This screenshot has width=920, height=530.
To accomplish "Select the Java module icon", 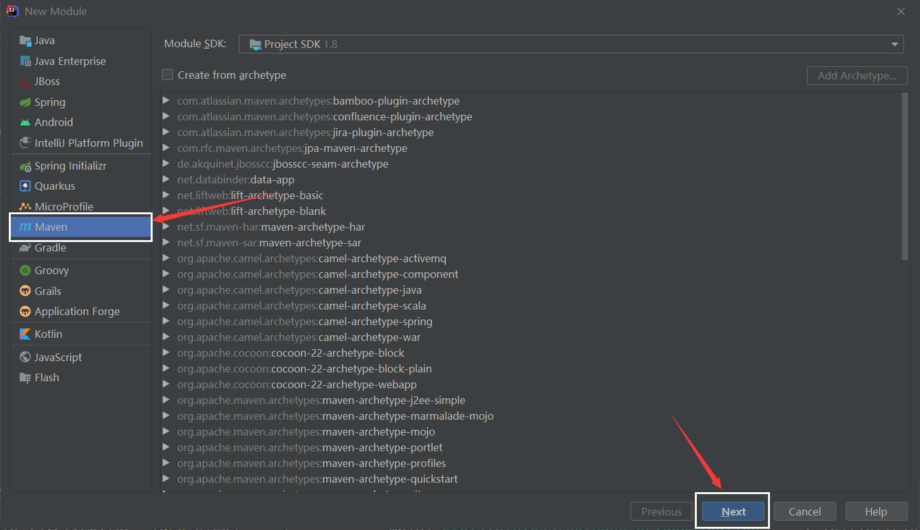I will tap(25, 41).
